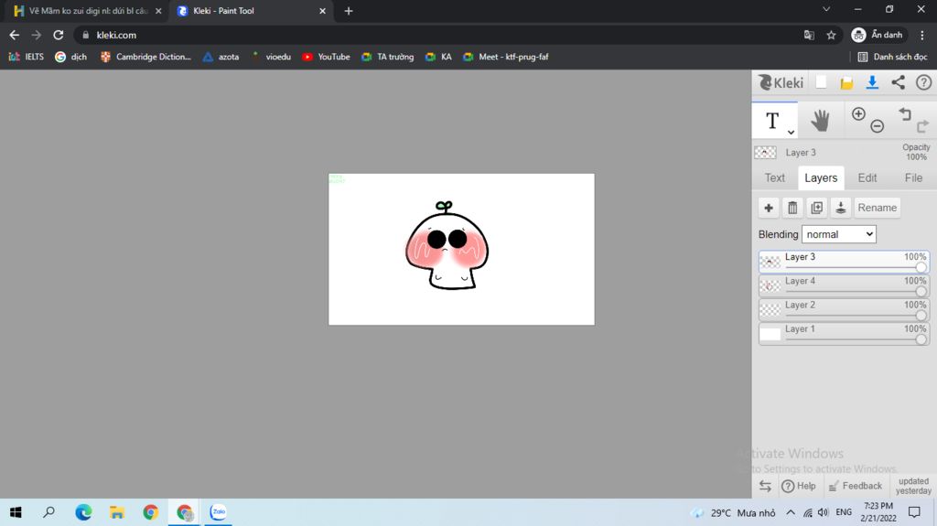
Task: Open image via the folder icon
Action: point(846,83)
